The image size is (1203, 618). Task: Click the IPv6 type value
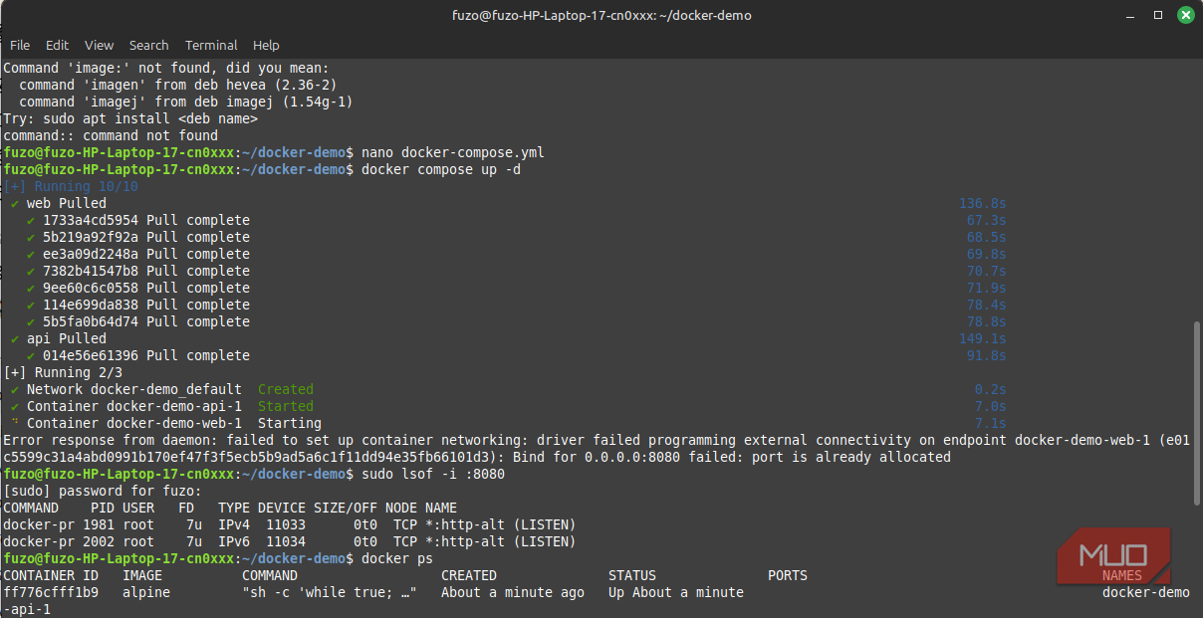tap(234, 541)
